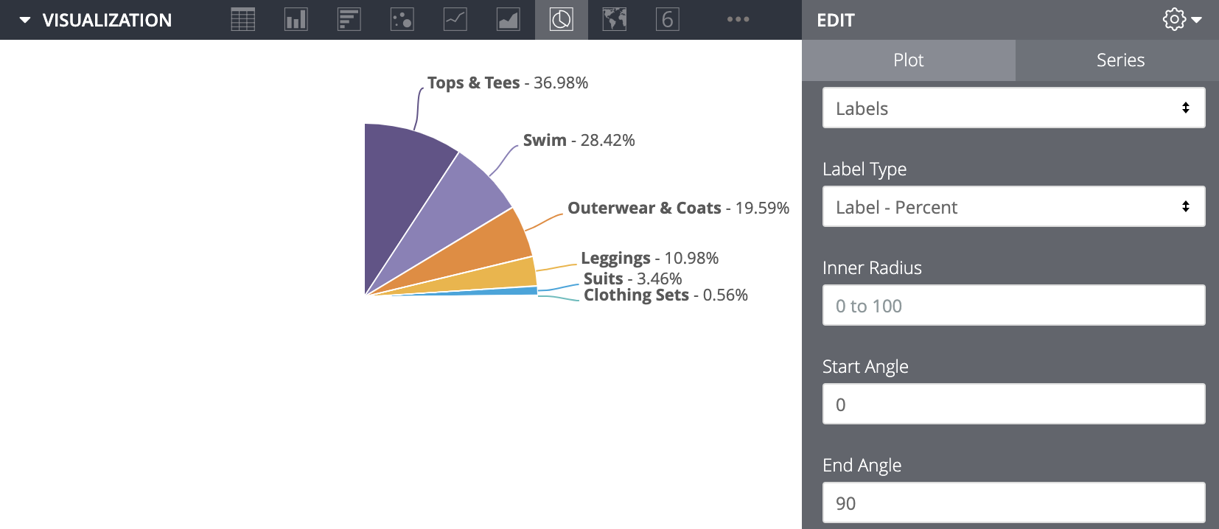This screenshot has height=529, width=1219.
Task: Click the pie chart visualization icon
Action: coord(562,20)
